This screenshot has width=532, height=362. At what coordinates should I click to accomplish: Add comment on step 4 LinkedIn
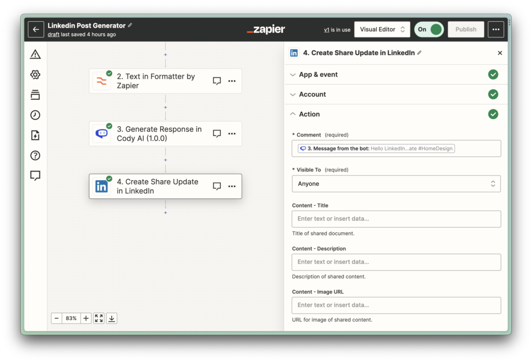click(217, 186)
